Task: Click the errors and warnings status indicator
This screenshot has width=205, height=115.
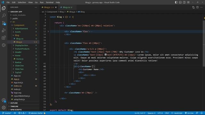Action: 22,113
